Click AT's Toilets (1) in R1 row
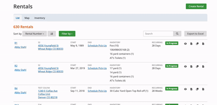Viewport: 217px width, 105px height. click(118, 58)
